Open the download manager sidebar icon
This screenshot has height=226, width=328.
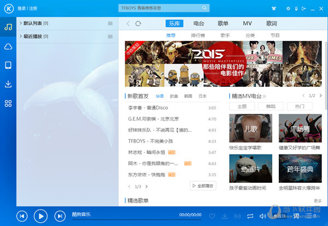[x=8, y=84]
